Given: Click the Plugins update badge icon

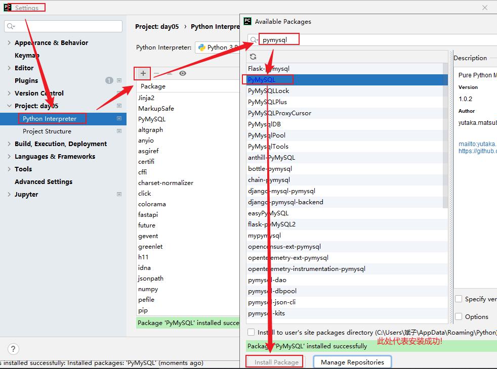Looking at the screenshot, I should 109,80.
